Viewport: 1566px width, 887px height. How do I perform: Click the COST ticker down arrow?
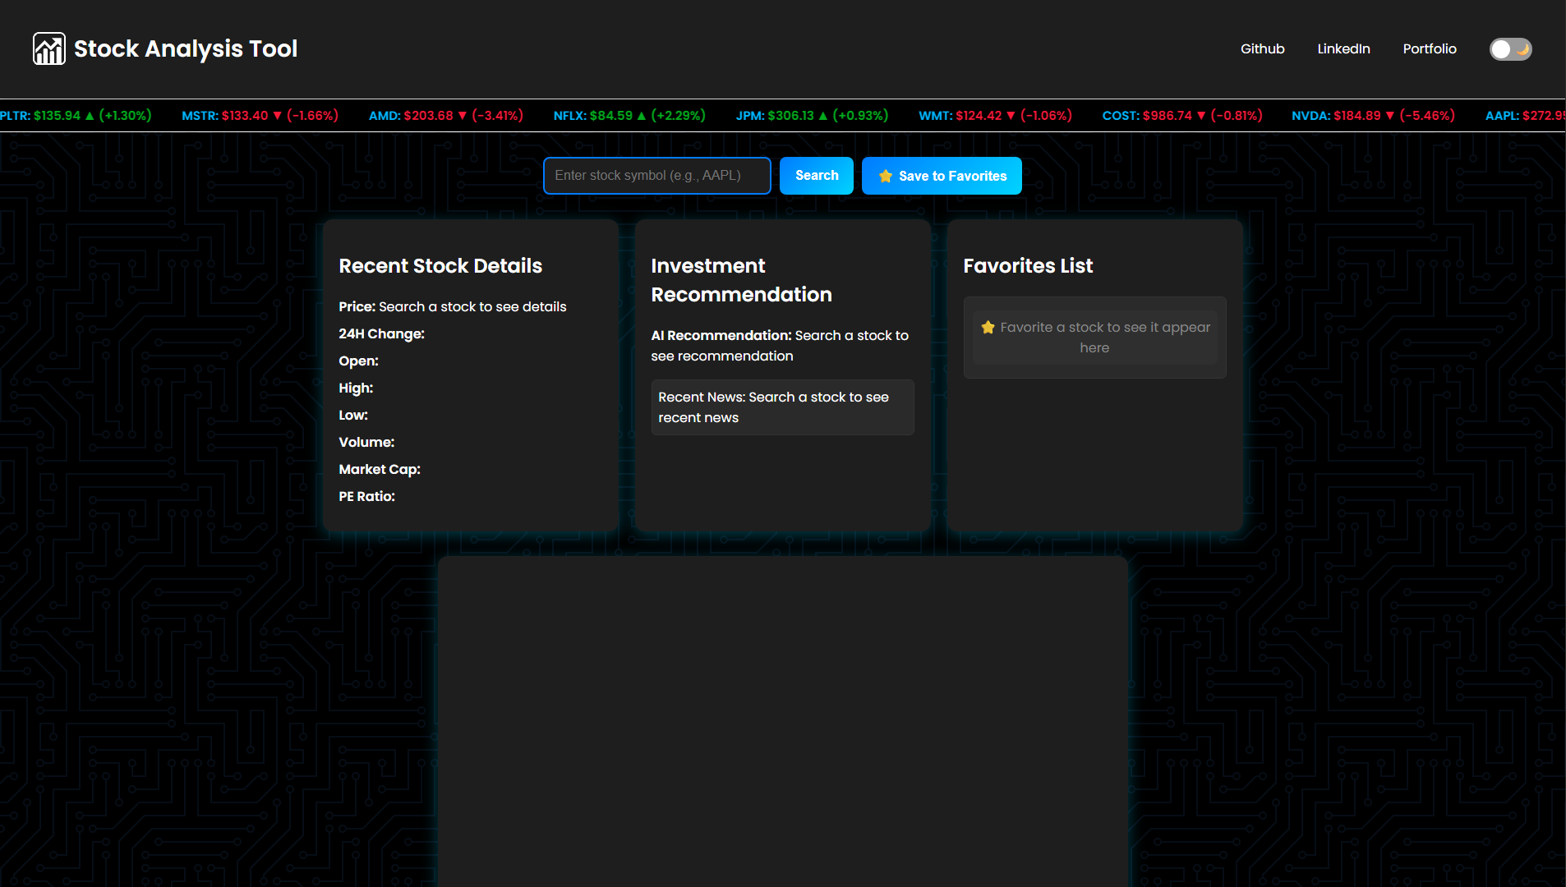(1201, 116)
